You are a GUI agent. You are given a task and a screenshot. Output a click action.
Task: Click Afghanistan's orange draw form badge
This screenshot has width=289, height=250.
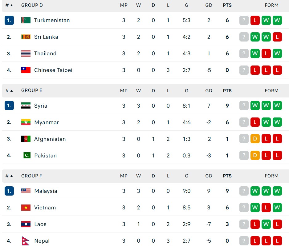point(255,139)
